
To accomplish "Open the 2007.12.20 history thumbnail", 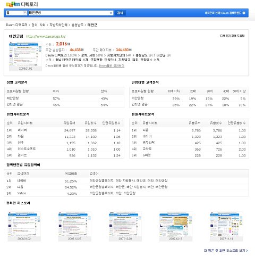I will (125, 227).
